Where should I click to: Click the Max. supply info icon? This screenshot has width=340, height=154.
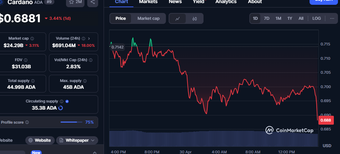coord(85,81)
